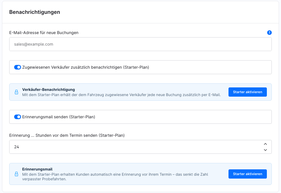Open the help icon for booking email address
This screenshot has width=281, height=193.
coord(269,33)
